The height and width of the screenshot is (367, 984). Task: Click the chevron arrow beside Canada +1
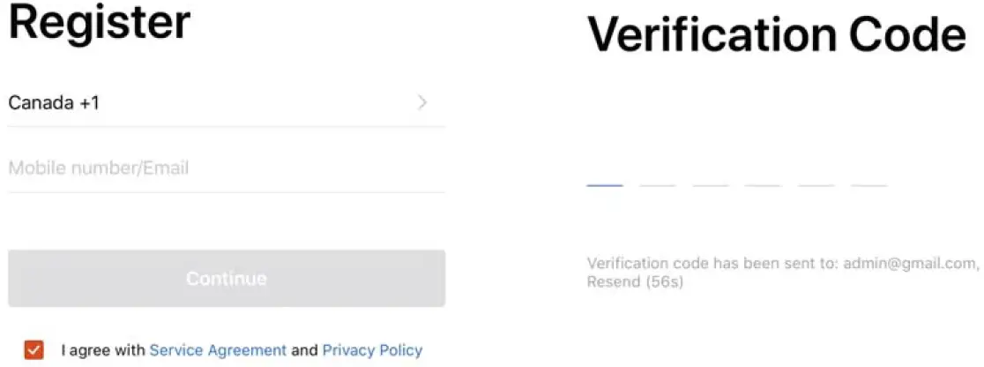[422, 103]
